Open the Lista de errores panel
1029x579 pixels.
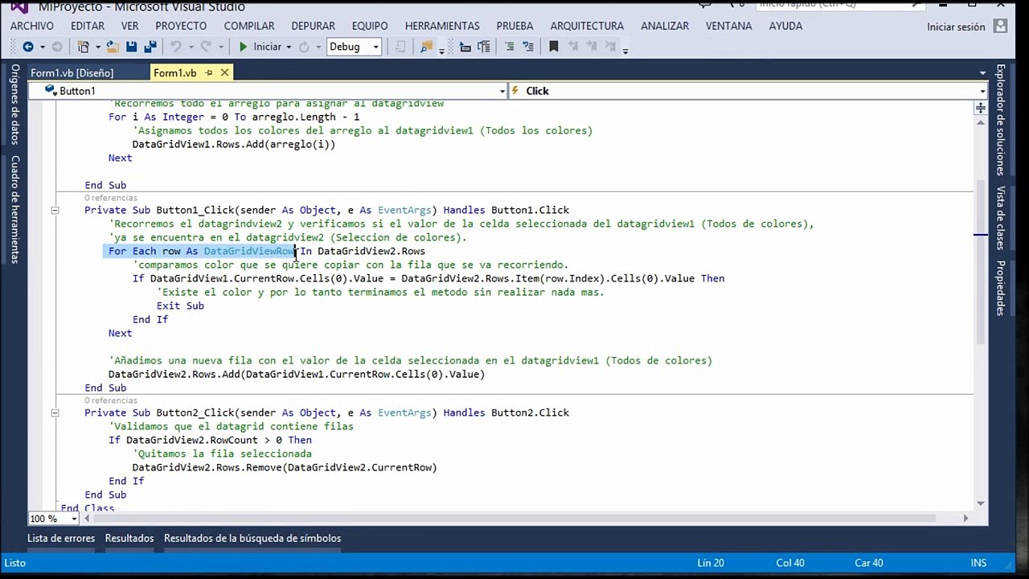click(x=61, y=538)
